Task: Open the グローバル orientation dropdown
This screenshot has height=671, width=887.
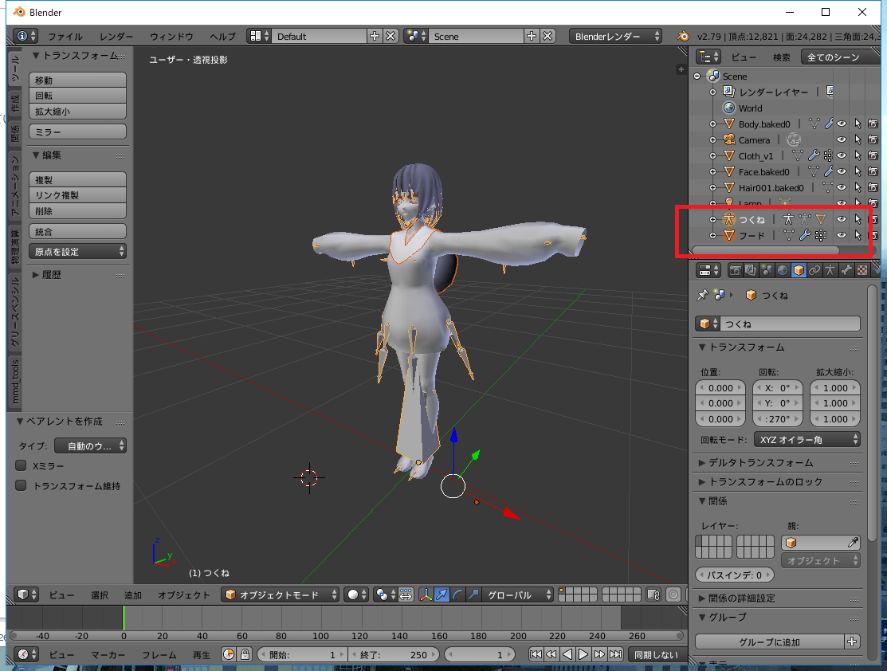Action: (517, 594)
